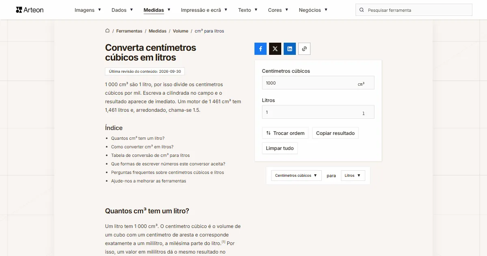Open footnote reference [1]
The height and width of the screenshot is (256, 487).
(224, 242)
